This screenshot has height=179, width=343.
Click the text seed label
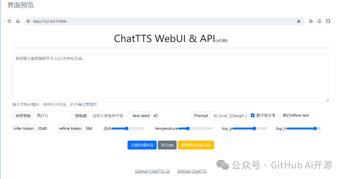pos(141,116)
